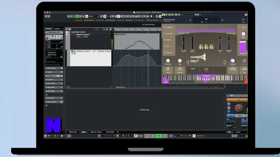Toggle global Solo S button
The height and width of the screenshot is (157, 280).
[71, 16]
